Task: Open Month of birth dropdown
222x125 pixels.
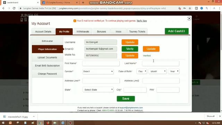Action: [157, 72]
